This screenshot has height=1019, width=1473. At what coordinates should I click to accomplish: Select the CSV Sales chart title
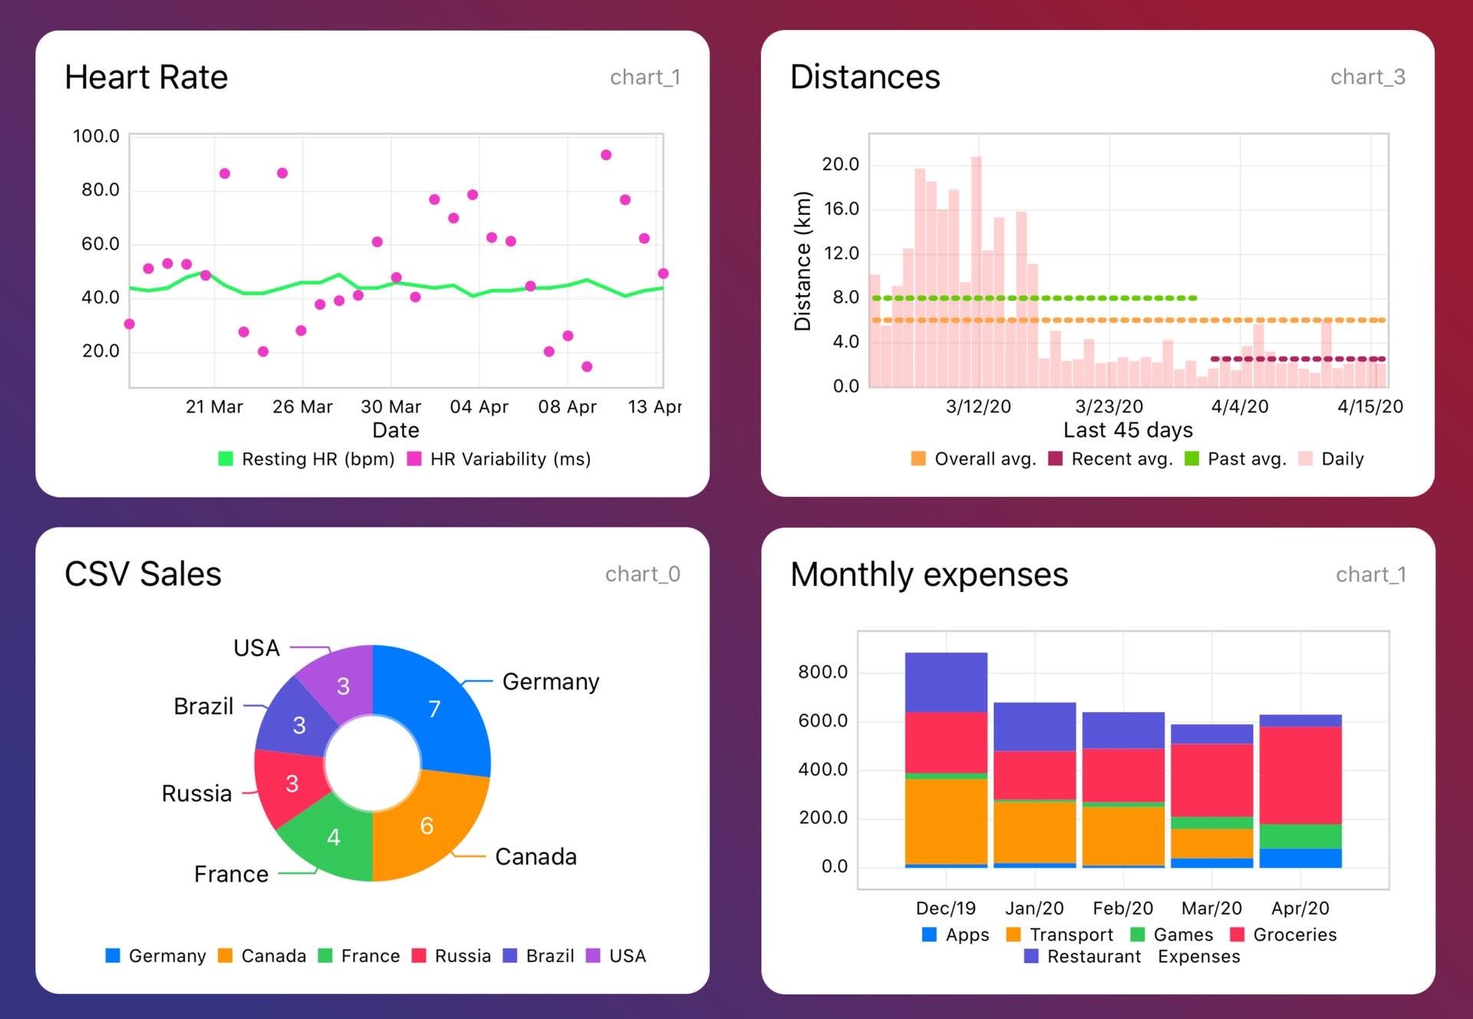(x=143, y=574)
